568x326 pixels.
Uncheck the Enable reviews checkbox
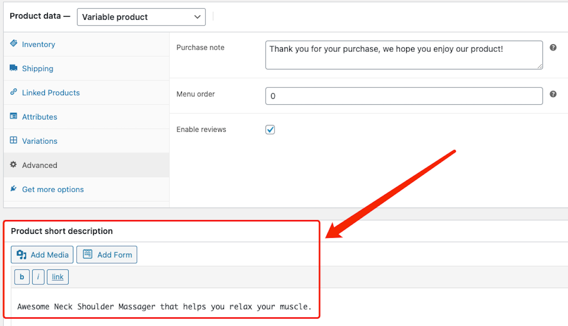point(270,129)
